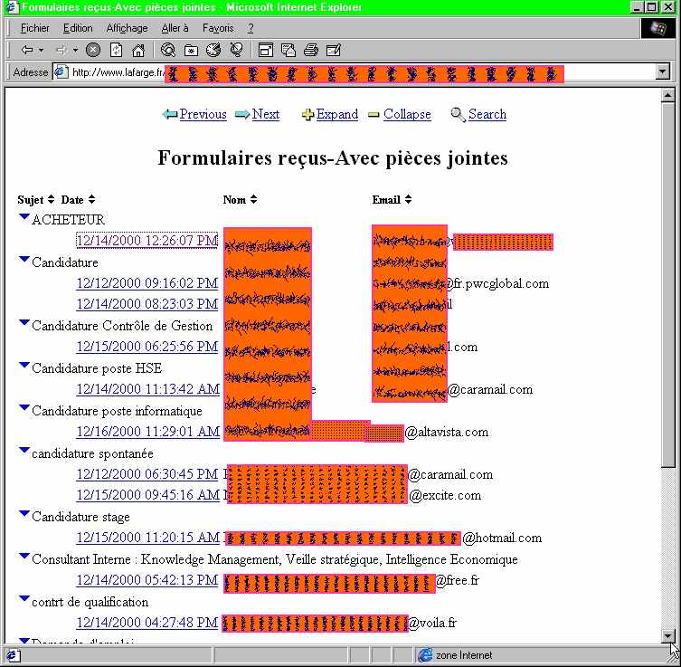
Task: Sort by the Nom column arrows
Action: (253, 199)
